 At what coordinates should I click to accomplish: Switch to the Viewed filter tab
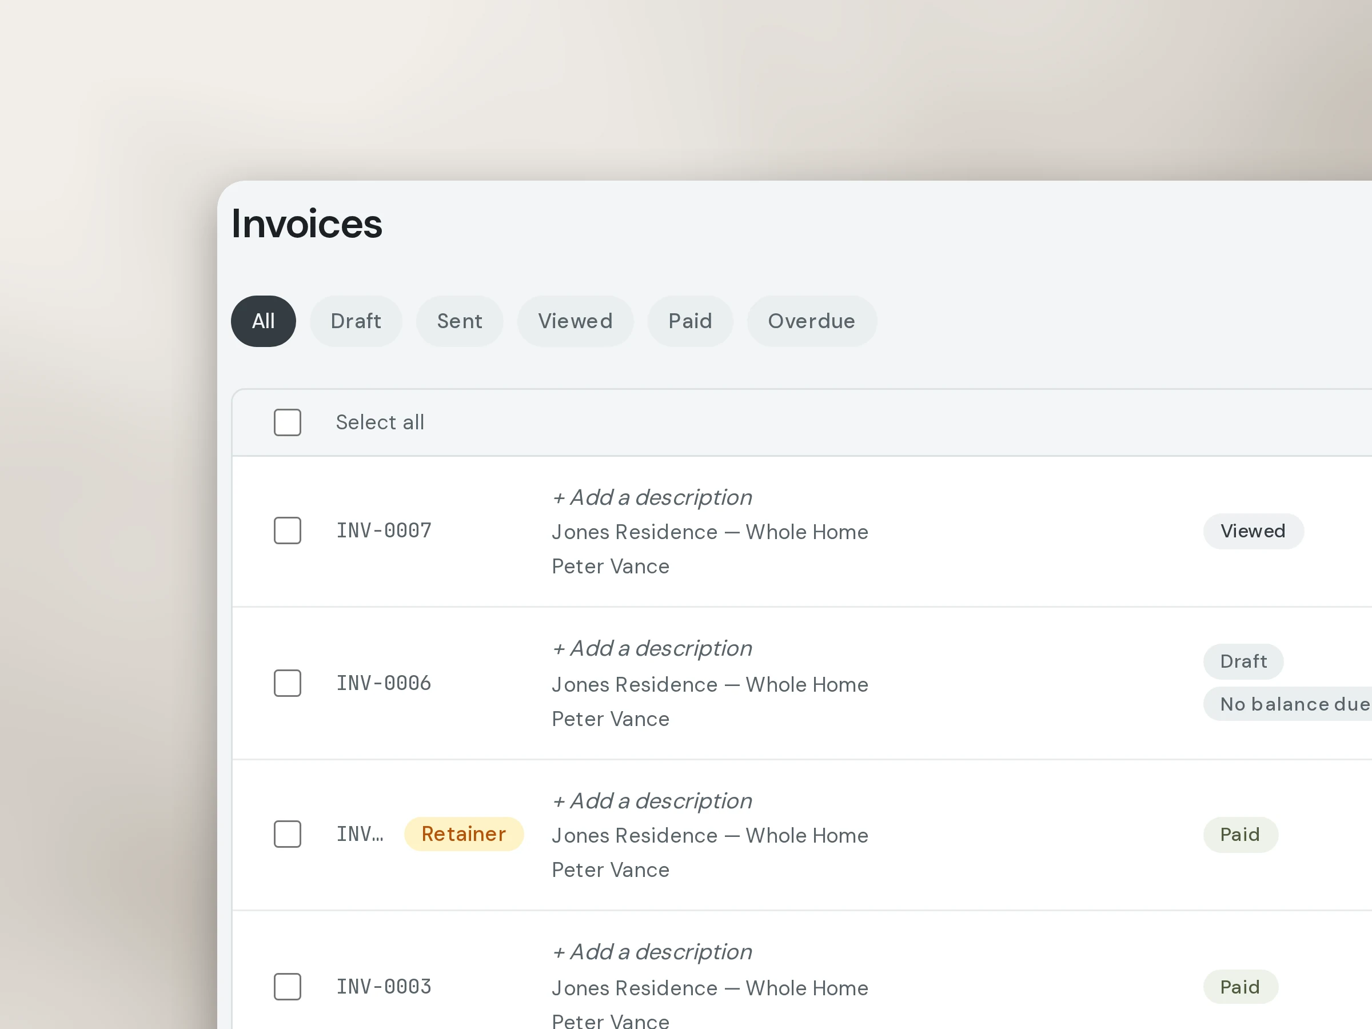point(576,321)
